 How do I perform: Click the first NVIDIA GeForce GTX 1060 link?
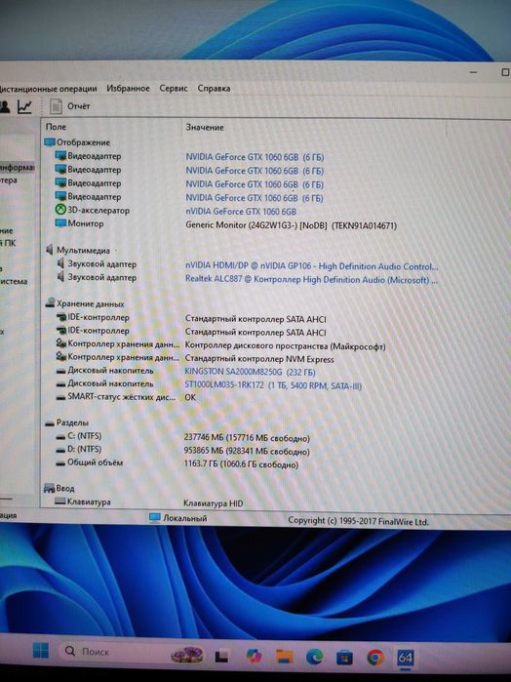[x=255, y=157]
